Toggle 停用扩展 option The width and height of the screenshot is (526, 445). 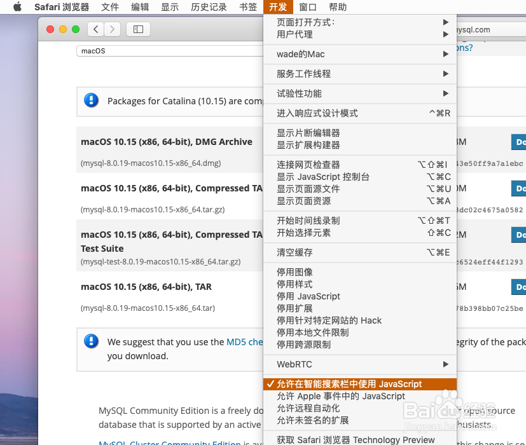[x=360, y=308]
